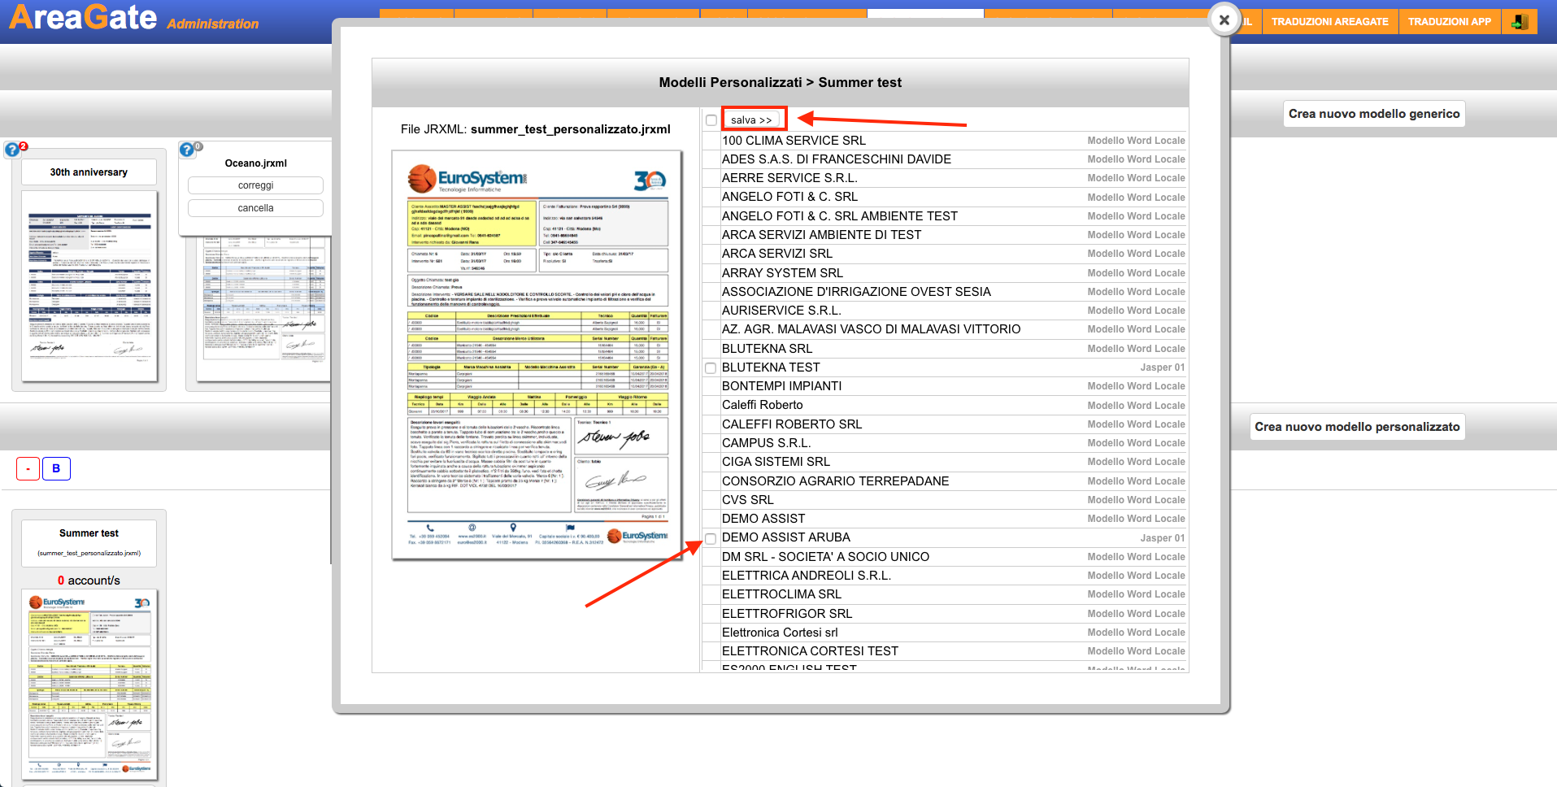Click Crea nuovo modello personalizzato button
Screen dimensions: 1557x787
(x=1357, y=427)
